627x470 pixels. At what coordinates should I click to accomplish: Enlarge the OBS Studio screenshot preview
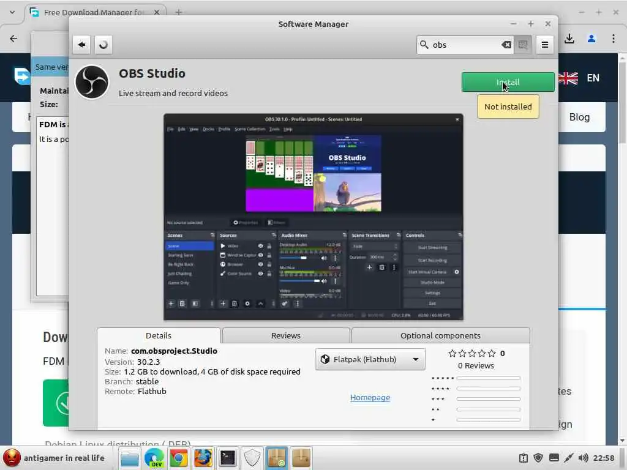[313, 217]
